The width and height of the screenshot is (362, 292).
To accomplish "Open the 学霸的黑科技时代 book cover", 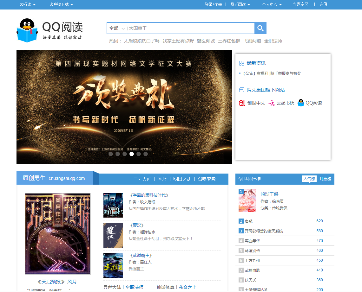I will click(x=113, y=205).
